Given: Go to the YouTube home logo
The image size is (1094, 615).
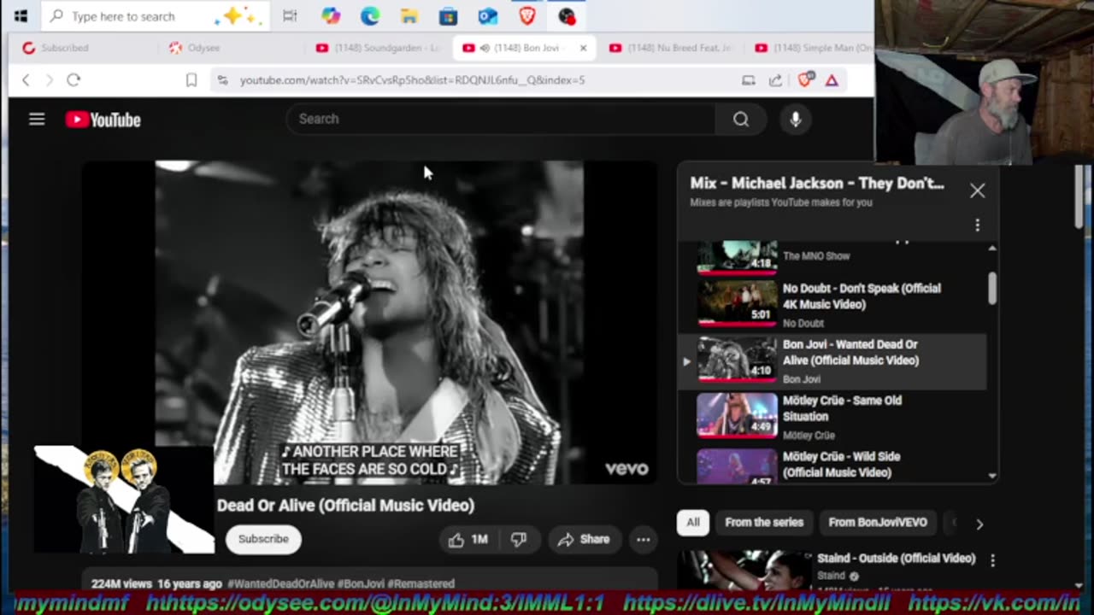Looking at the screenshot, I should click(103, 120).
